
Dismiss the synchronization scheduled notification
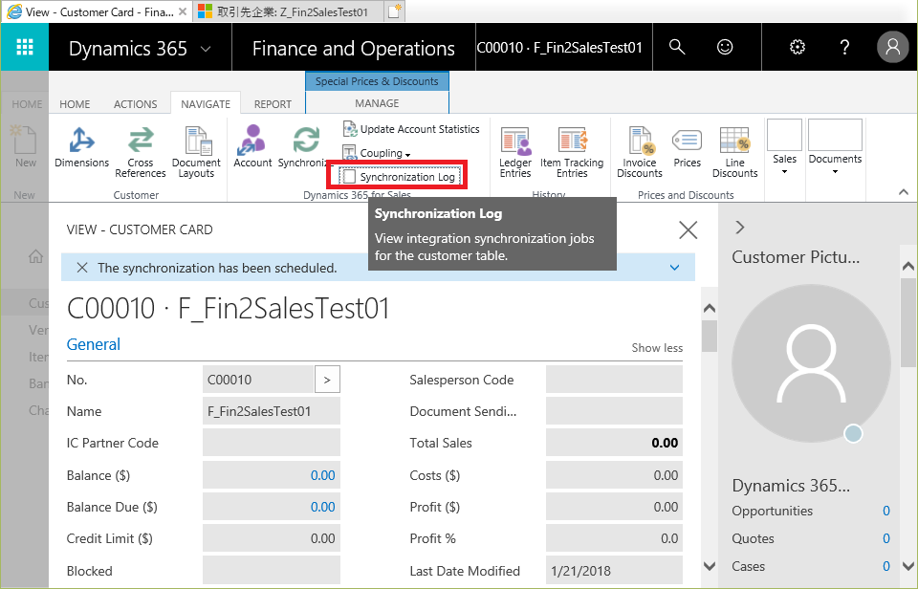[x=82, y=268]
